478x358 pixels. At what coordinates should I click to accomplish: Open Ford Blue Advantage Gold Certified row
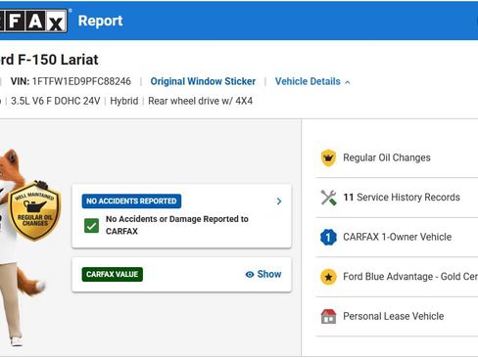click(x=397, y=277)
